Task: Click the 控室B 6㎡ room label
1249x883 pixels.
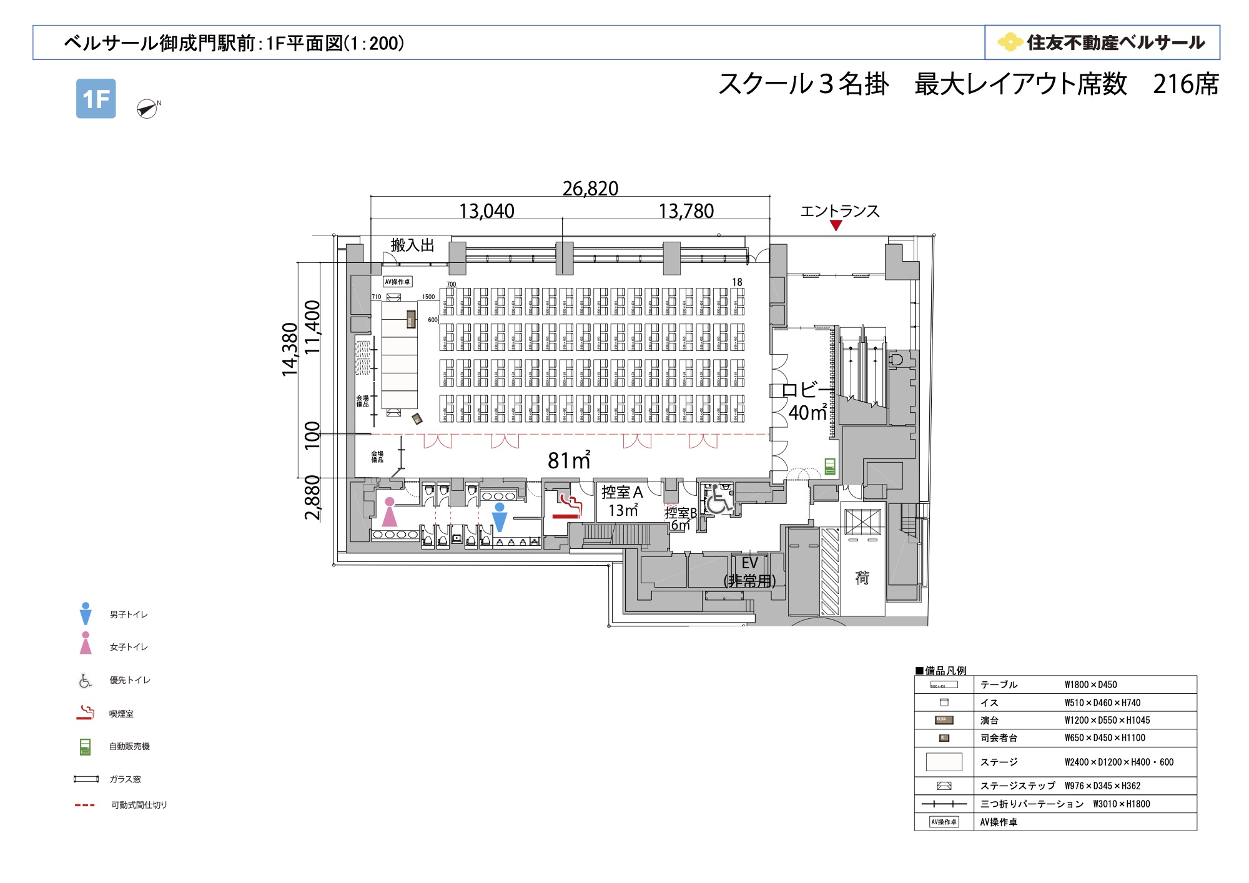Action: click(x=681, y=518)
